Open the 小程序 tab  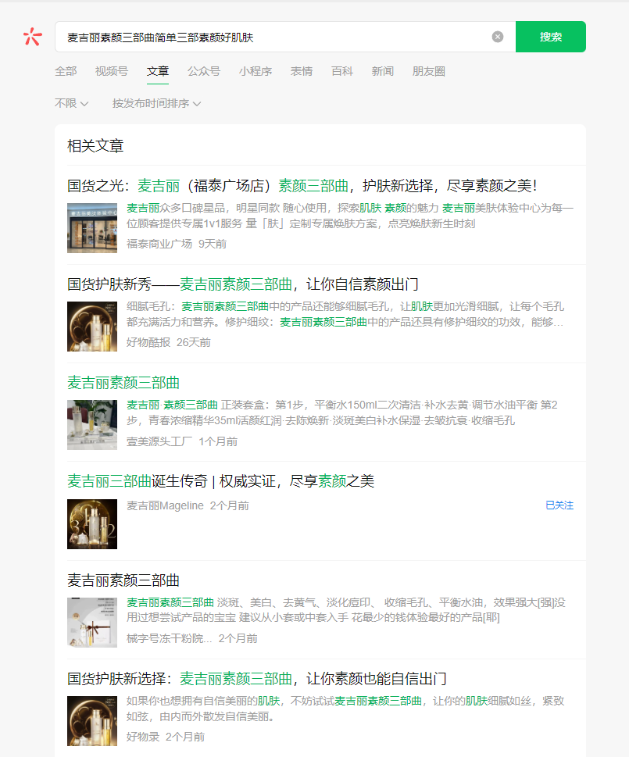[256, 71]
